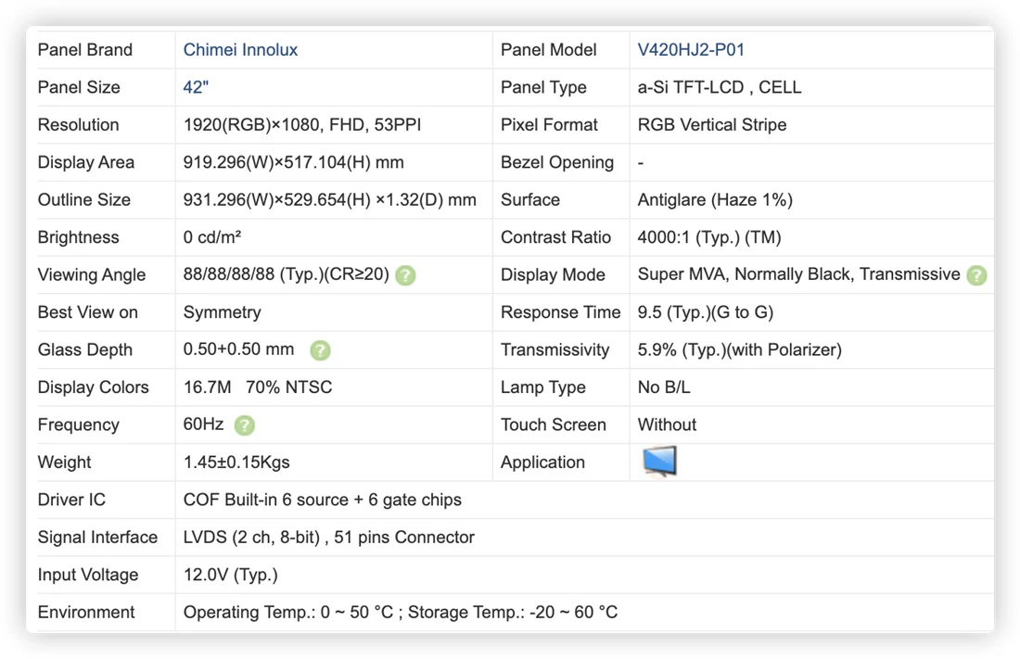Click the 'Panel Model' label
Image resolution: width=1020 pixels, height=659 pixels.
click(548, 50)
